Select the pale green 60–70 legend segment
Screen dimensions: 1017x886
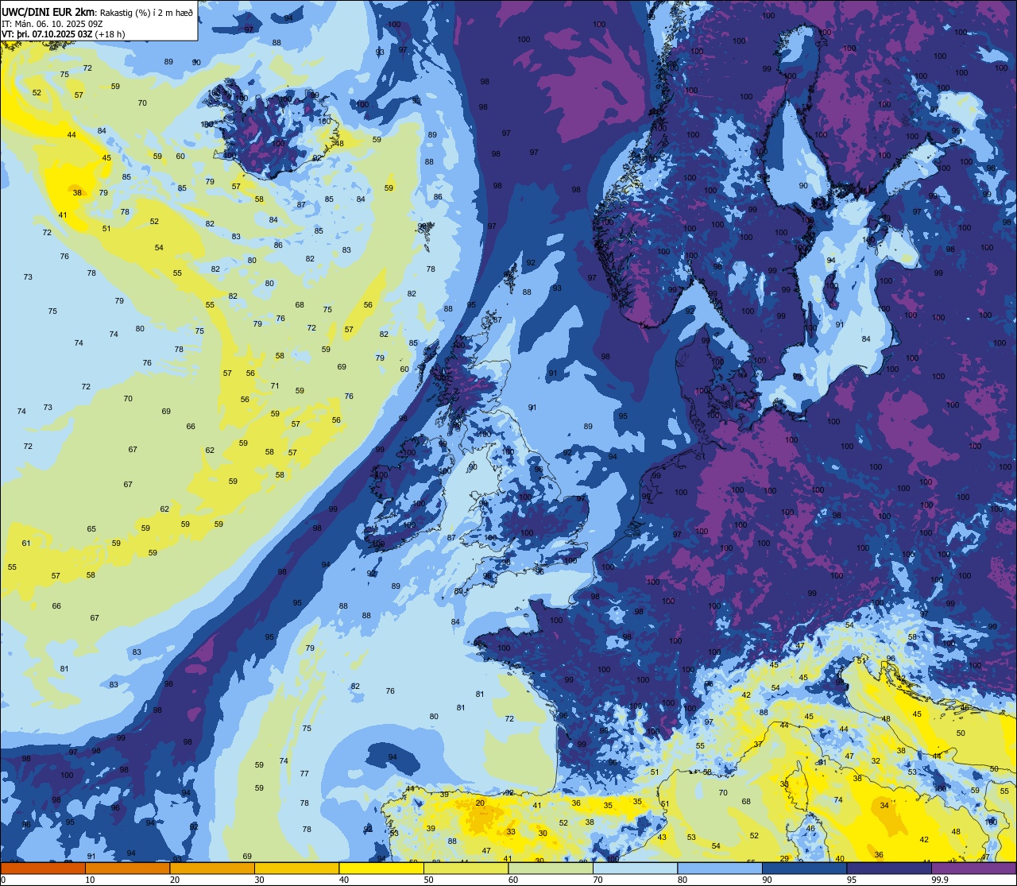(x=551, y=868)
